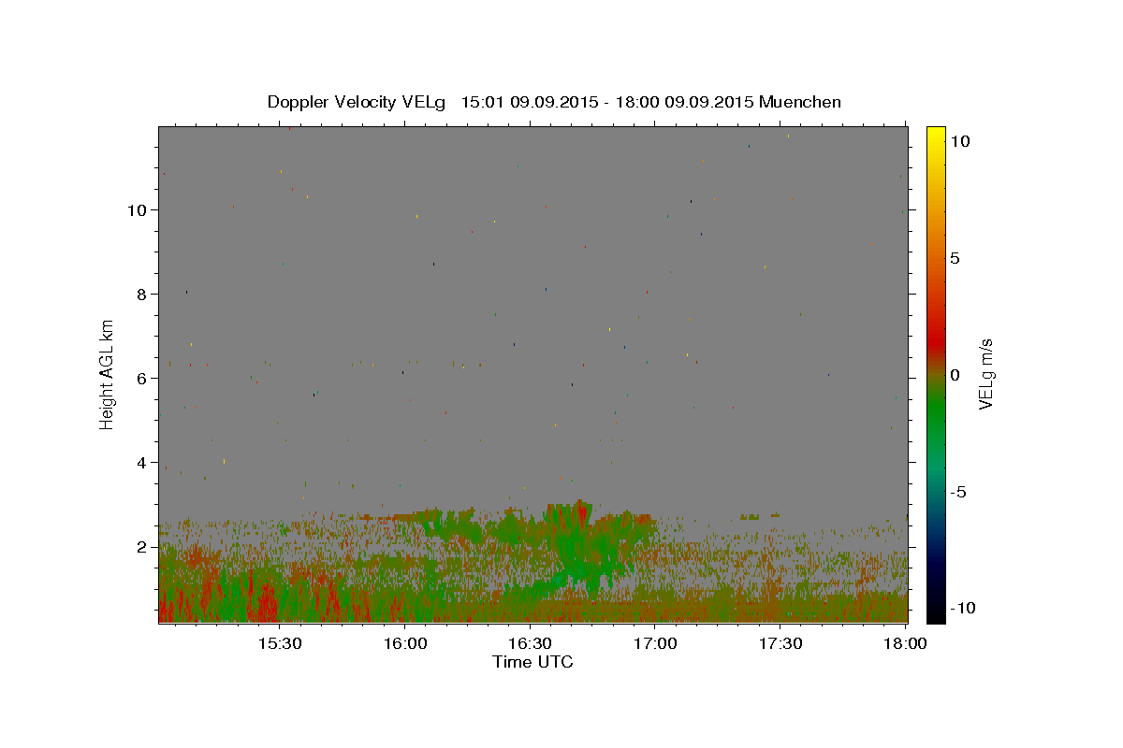
Task: Click the colorbar label 'VELg m/s'
Action: pos(985,374)
